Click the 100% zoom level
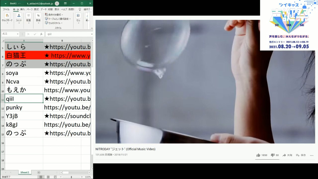The image size is (318, 179). (x=88, y=177)
